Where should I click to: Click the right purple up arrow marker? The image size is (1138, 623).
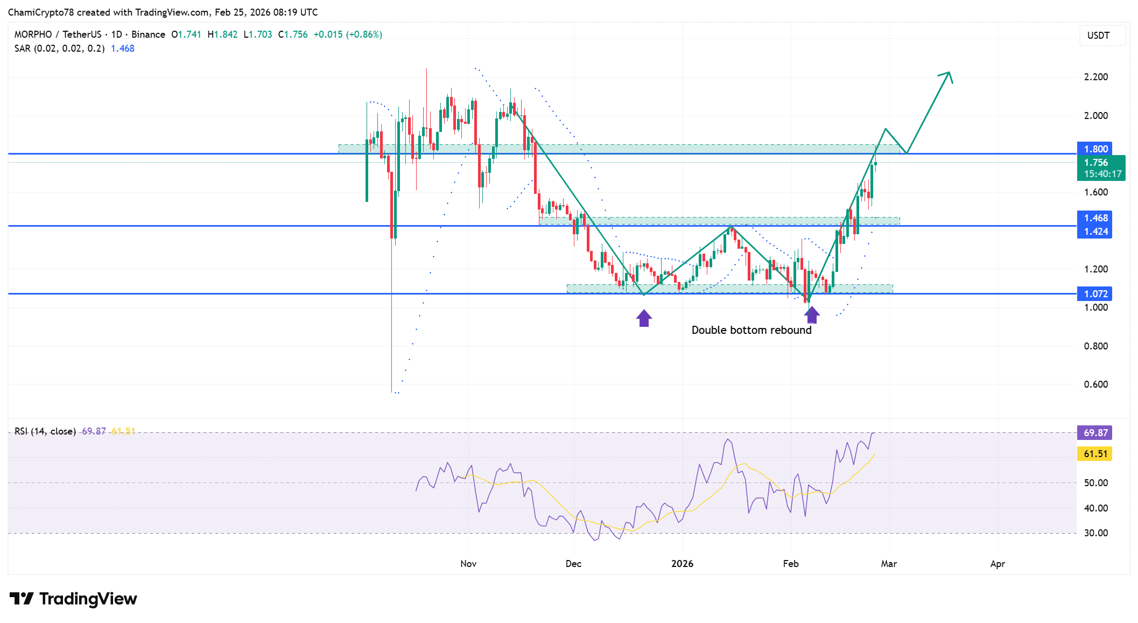tap(812, 314)
